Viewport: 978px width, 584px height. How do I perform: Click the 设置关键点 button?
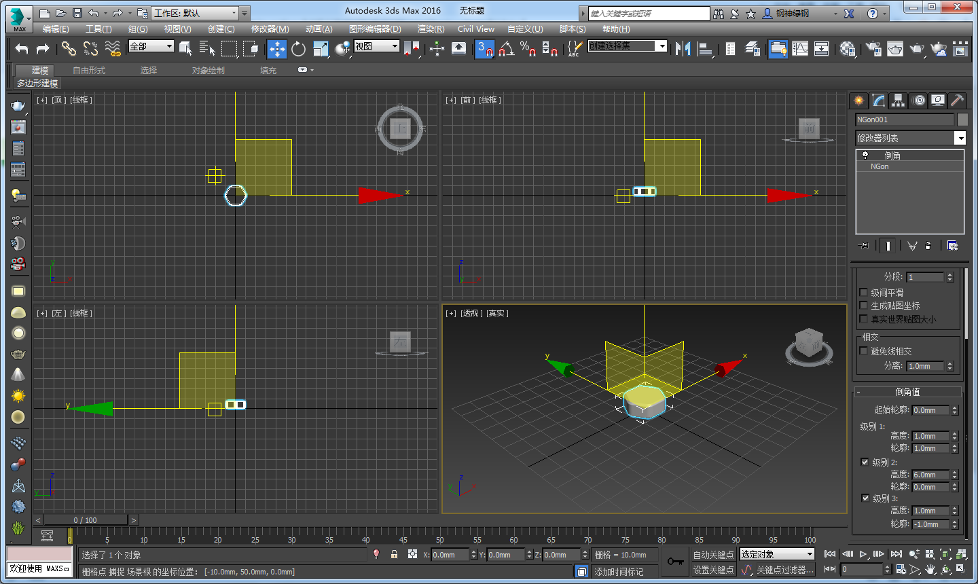click(x=713, y=570)
